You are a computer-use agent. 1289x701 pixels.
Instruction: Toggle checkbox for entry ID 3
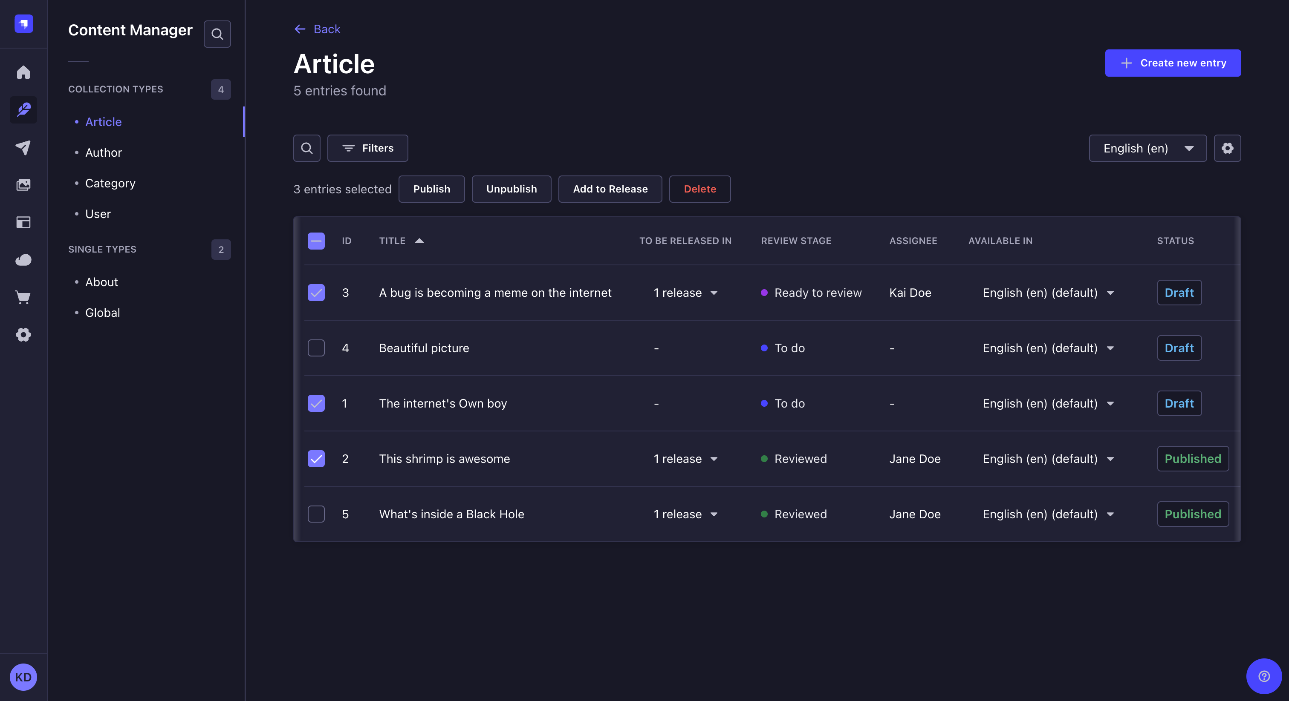316,292
